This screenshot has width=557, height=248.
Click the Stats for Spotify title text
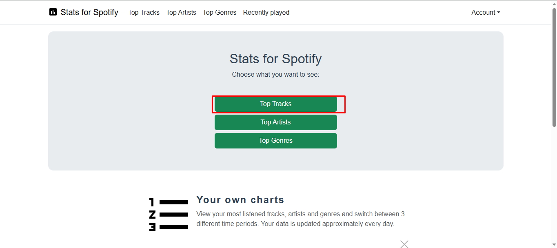point(89,12)
